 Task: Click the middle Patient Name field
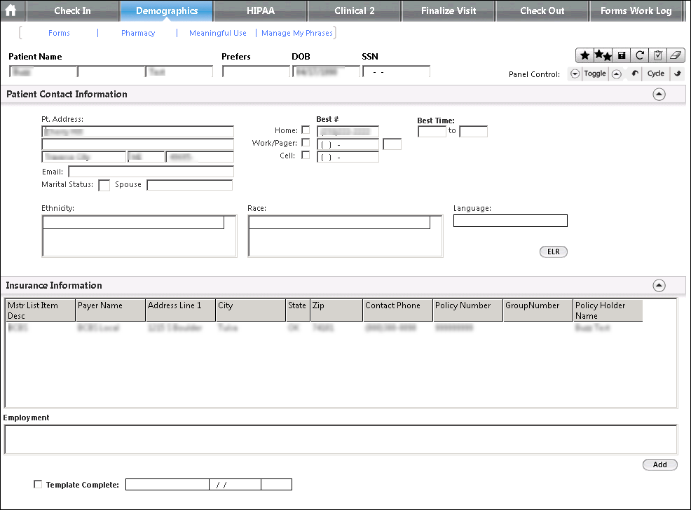[111, 71]
